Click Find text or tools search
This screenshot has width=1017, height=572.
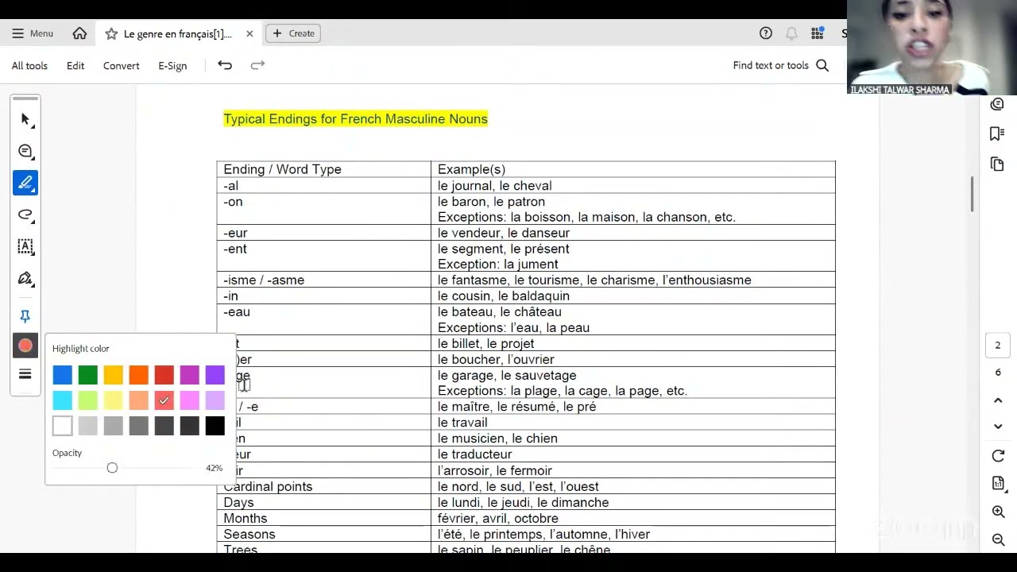[x=780, y=66]
